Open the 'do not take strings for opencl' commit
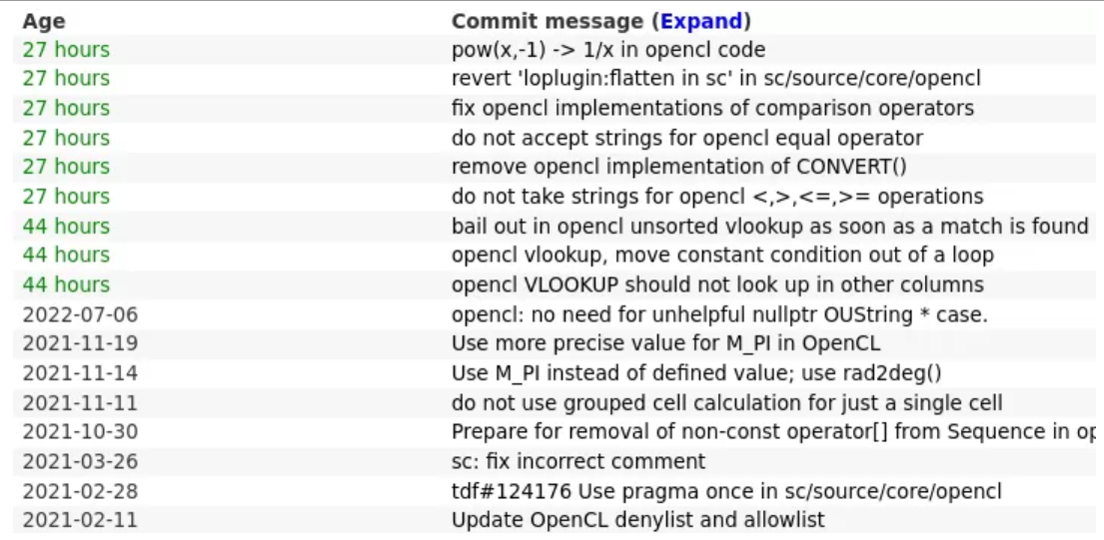The width and height of the screenshot is (1104, 540). [716, 197]
